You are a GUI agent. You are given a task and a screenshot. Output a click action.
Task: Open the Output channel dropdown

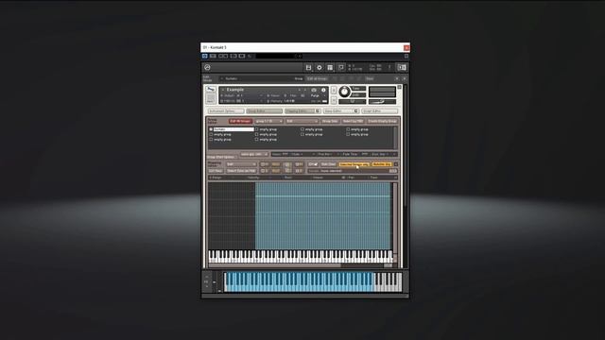pyautogui.click(x=242, y=95)
